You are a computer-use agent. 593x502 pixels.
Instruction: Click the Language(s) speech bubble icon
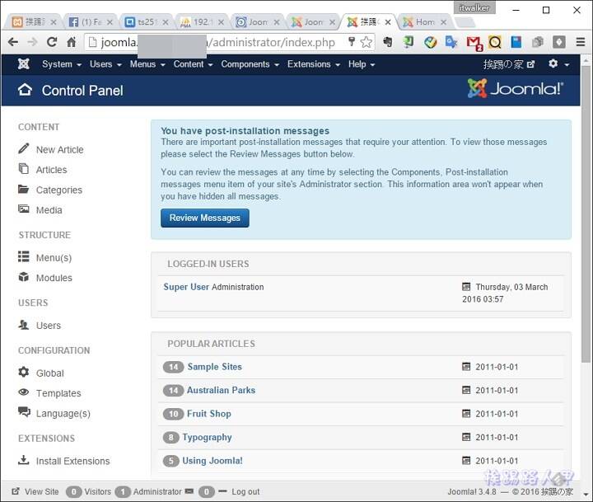24,412
